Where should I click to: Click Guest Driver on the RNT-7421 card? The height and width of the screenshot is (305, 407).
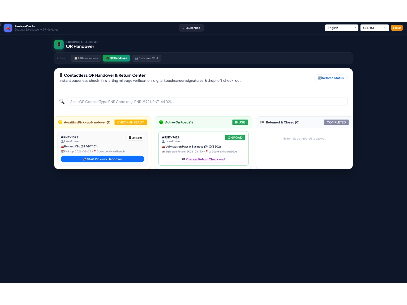tap(173, 141)
